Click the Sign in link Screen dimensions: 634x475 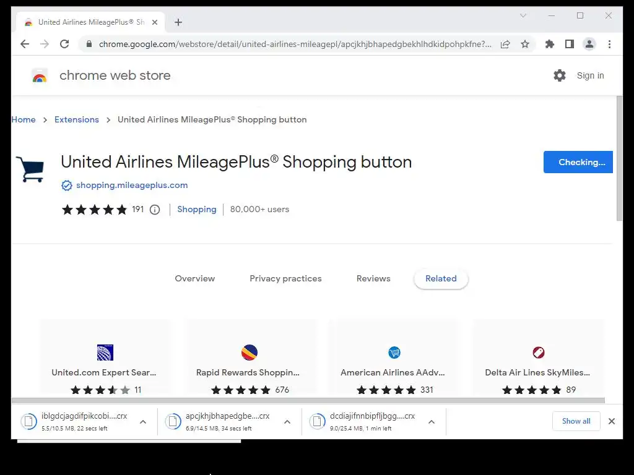[x=590, y=75]
